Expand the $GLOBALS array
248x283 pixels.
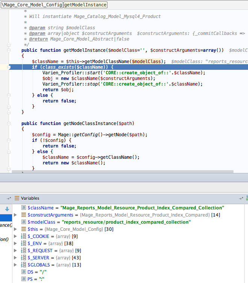tap(15, 265)
